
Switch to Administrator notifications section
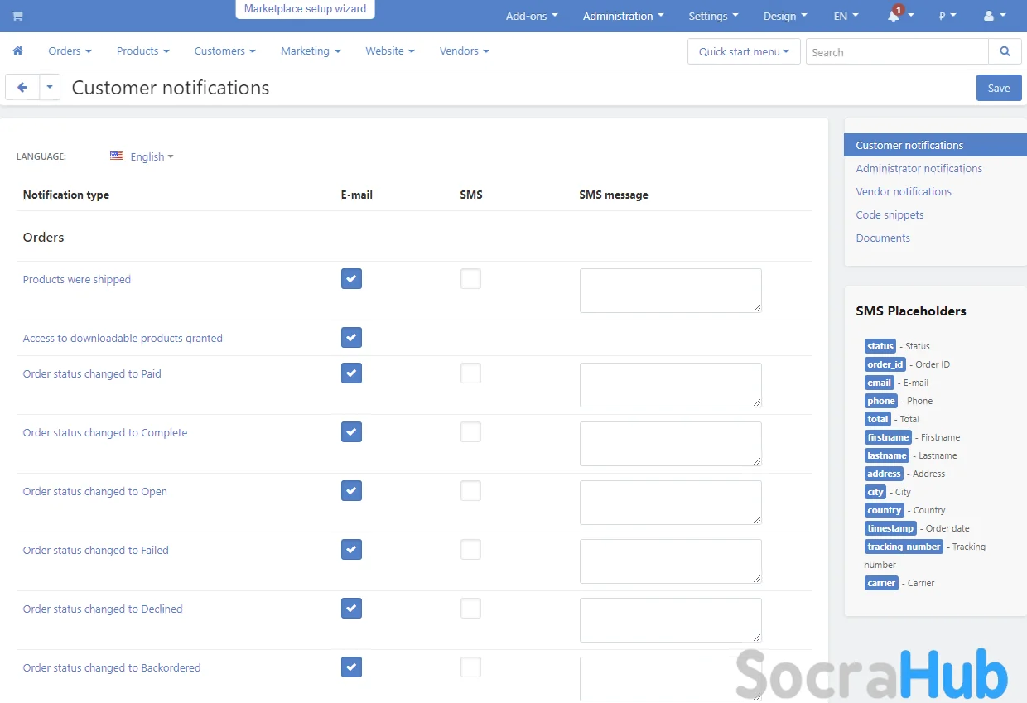point(919,168)
